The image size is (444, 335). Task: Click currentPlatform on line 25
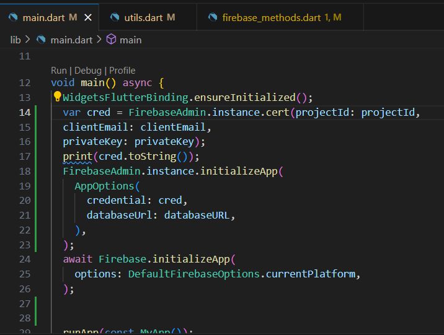coord(311,274)
